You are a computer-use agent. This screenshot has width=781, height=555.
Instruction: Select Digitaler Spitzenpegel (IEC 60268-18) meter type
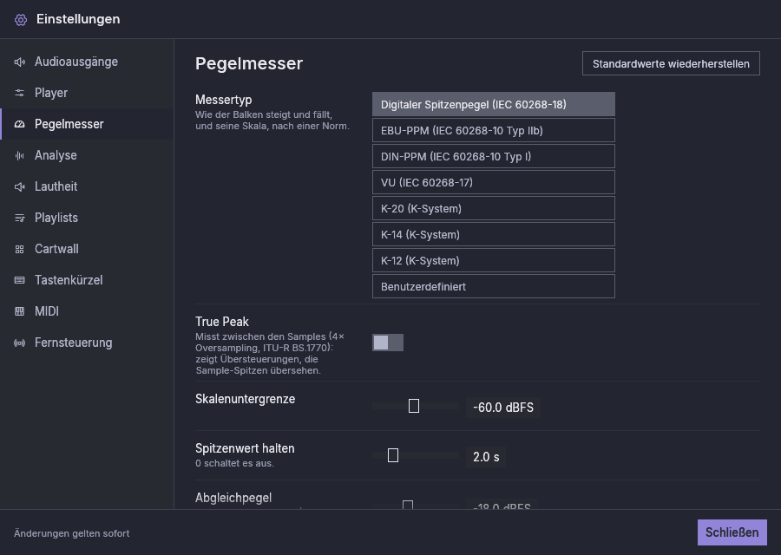point(494,105)
